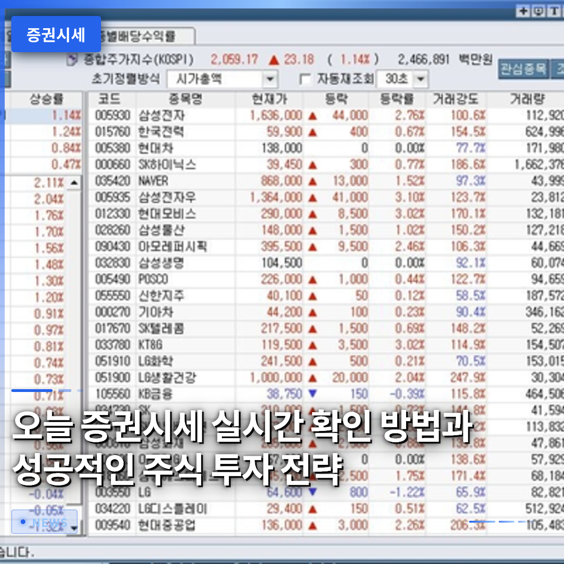Viewport: 564px width, 564px height.
Task: Click the 247.9% trading strength cell
Action: tap(468, 377)
